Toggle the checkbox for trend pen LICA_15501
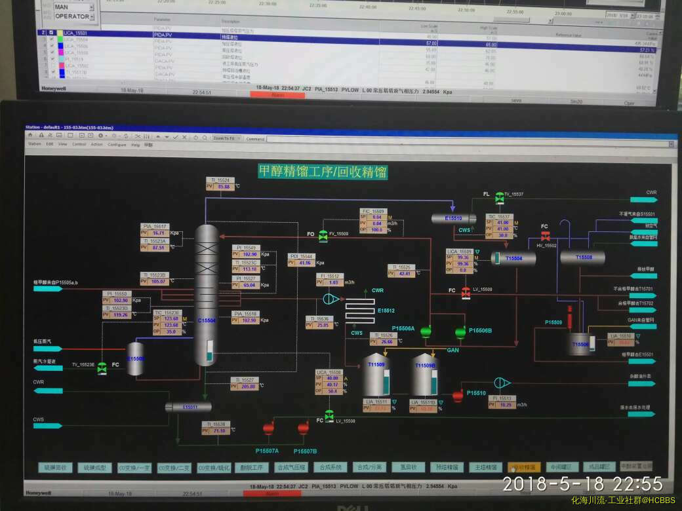 52,33
